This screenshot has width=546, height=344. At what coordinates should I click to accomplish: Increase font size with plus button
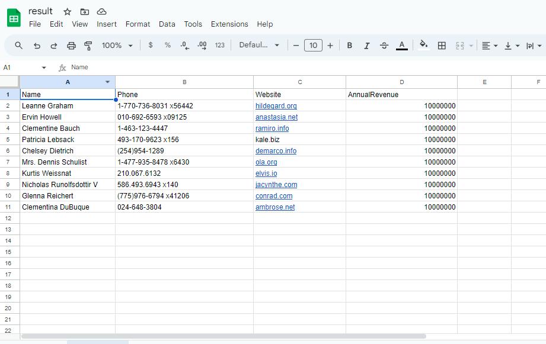(x=330, y=46)
